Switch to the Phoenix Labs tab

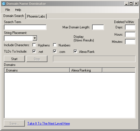pos(36,16)
